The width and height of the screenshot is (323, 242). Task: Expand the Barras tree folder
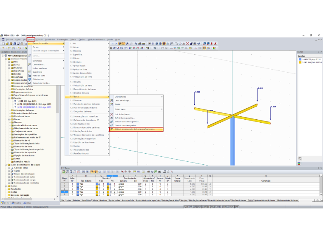[x=9, y=119]
